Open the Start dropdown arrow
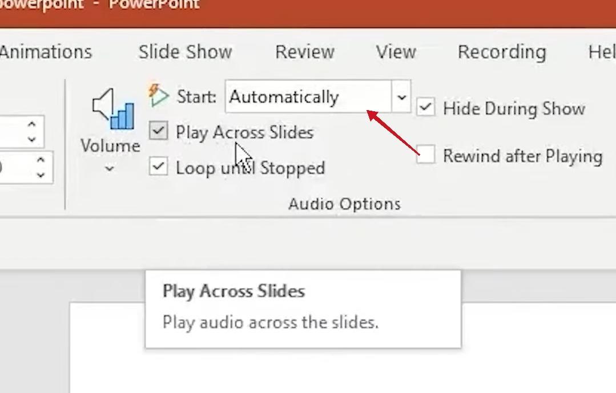Screen dimensions: 616x393 point(401,97)
